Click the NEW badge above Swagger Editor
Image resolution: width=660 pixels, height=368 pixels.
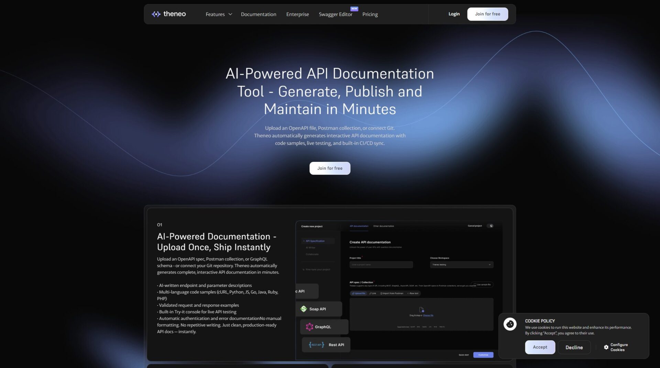click(x=354, y=9)
